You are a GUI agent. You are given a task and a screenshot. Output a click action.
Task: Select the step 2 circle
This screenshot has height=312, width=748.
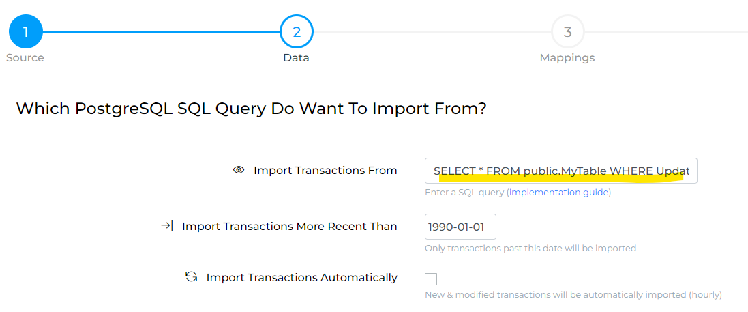(297, 32)
